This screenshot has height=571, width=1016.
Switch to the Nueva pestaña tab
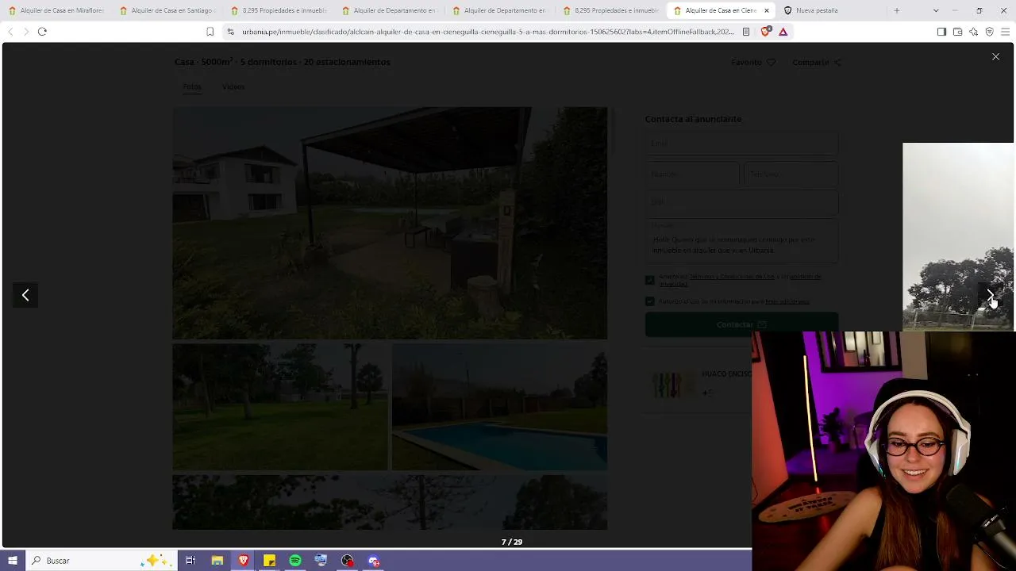[830, 10]
